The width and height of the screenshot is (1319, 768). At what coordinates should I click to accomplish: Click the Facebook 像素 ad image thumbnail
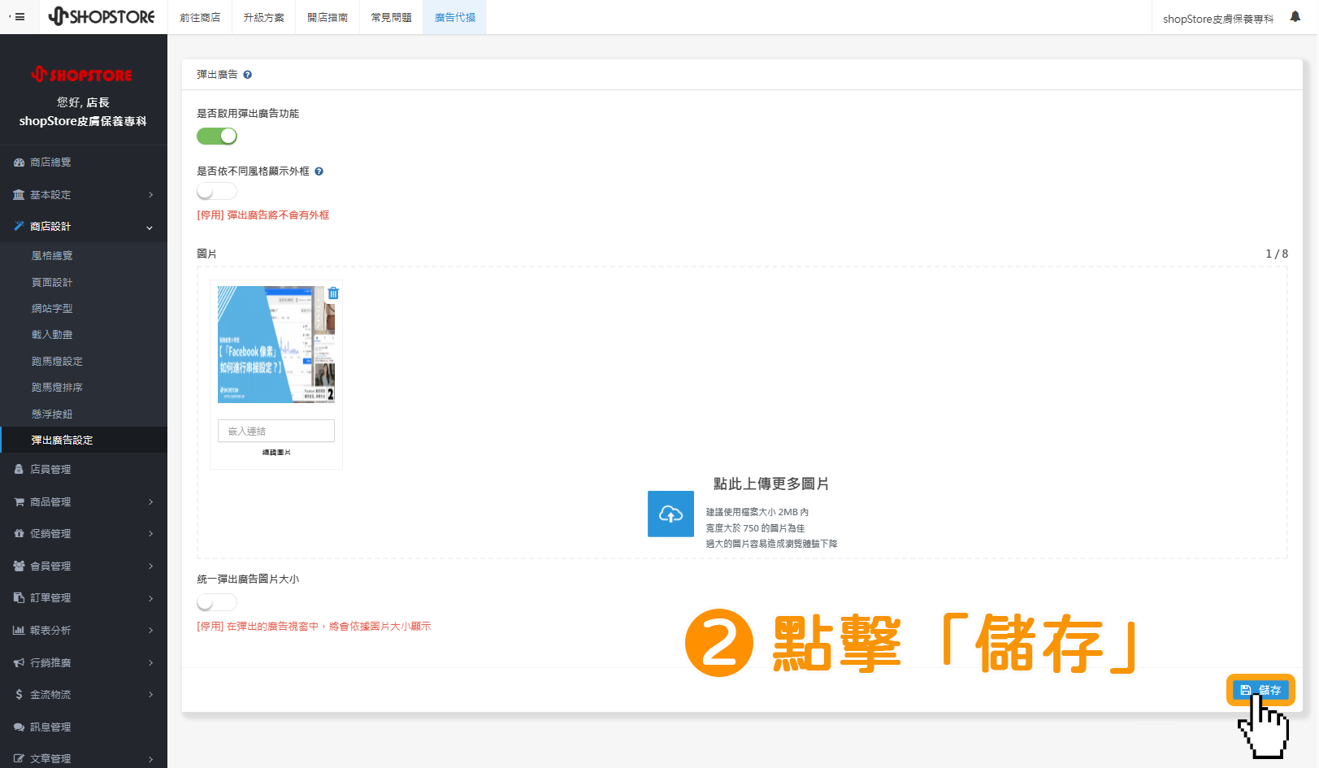276,345
